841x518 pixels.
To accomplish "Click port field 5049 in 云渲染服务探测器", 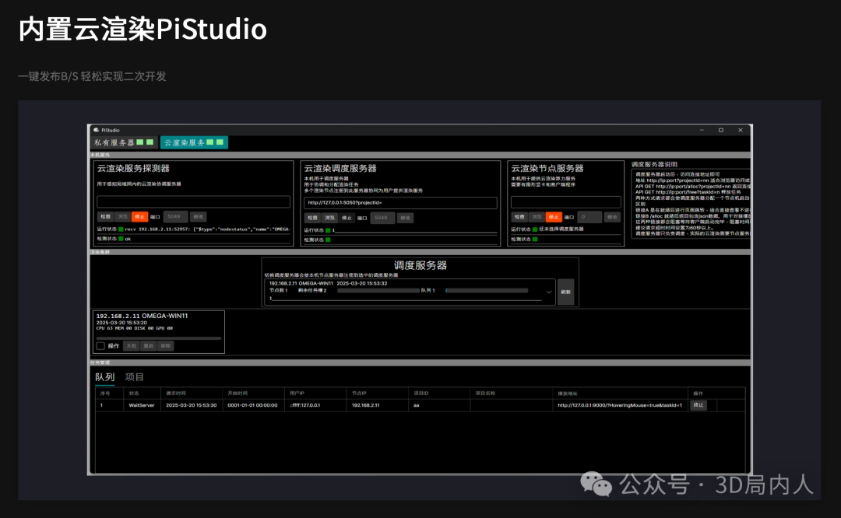I will click(175, 216).
